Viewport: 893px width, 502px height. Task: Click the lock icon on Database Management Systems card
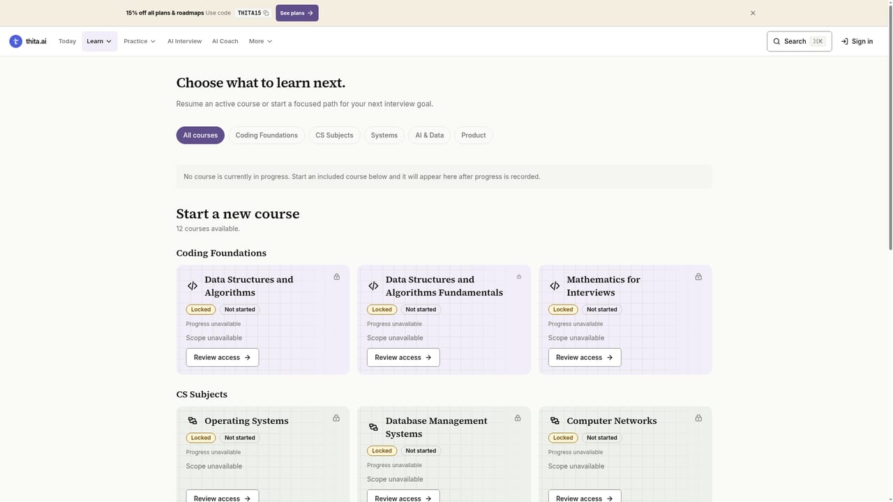pyautogui.click(x=518, y=418)
